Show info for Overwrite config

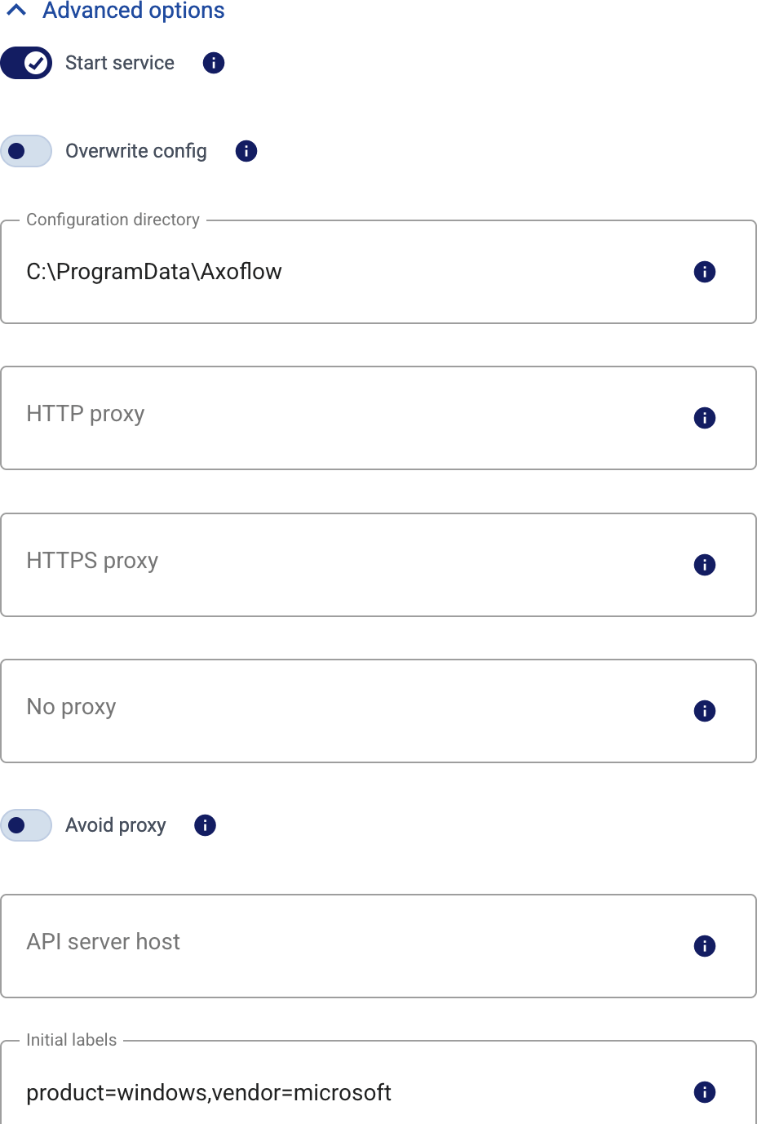pyautogui.click(x=246, y=151)
